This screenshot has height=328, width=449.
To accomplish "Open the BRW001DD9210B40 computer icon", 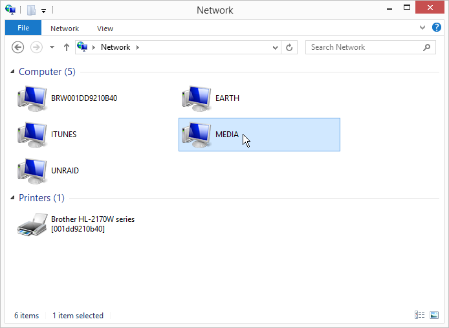I will tap(32, 98).
